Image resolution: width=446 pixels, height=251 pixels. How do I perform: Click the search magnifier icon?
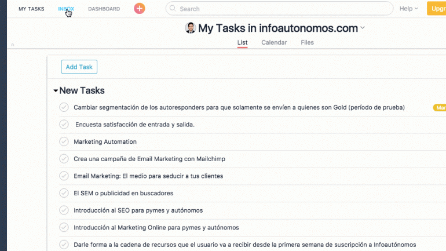click(x=173, y=9)
